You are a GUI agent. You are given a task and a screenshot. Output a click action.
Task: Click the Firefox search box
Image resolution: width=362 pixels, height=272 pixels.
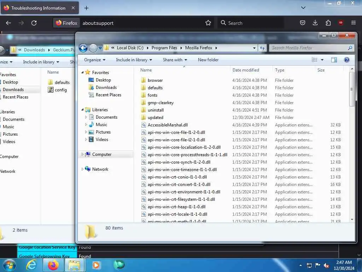click(251, 23)
